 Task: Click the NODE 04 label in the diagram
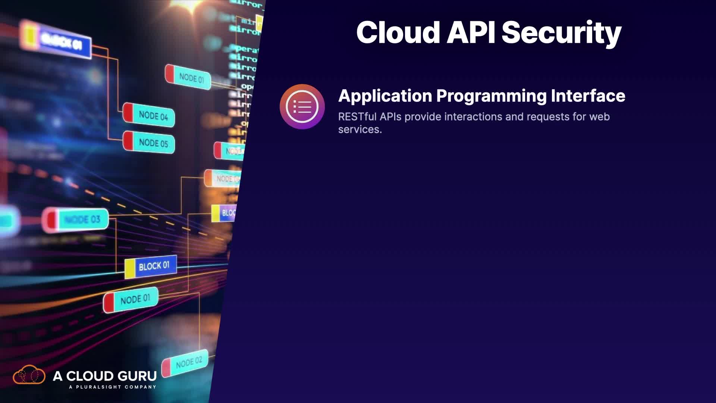point(153,115)
